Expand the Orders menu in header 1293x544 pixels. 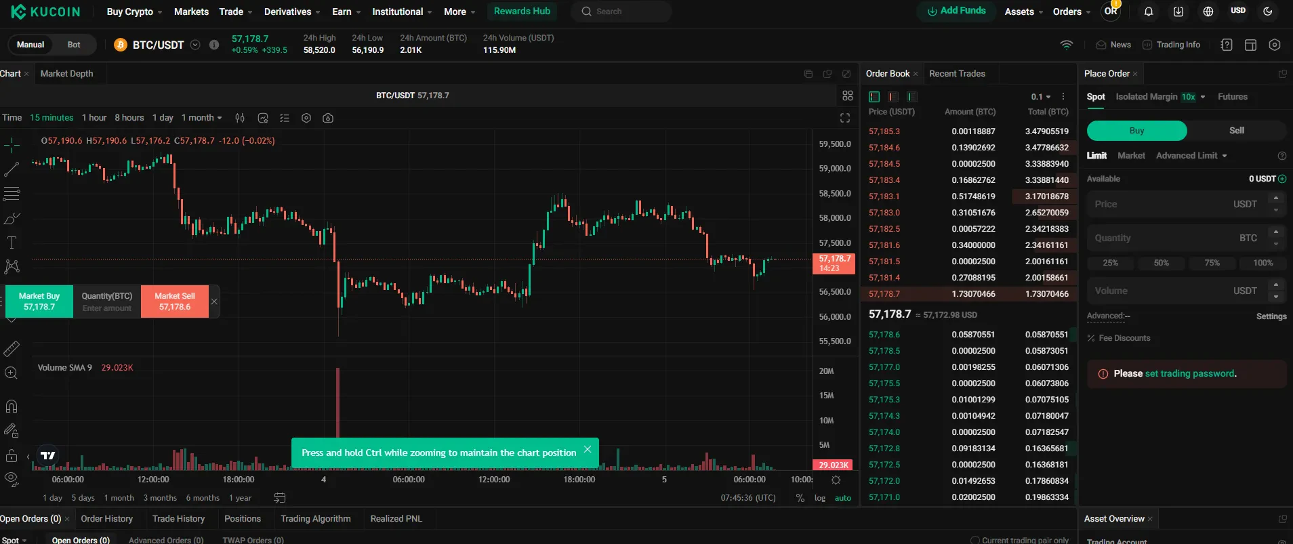pyautogui.click(x=1071, y=12)
